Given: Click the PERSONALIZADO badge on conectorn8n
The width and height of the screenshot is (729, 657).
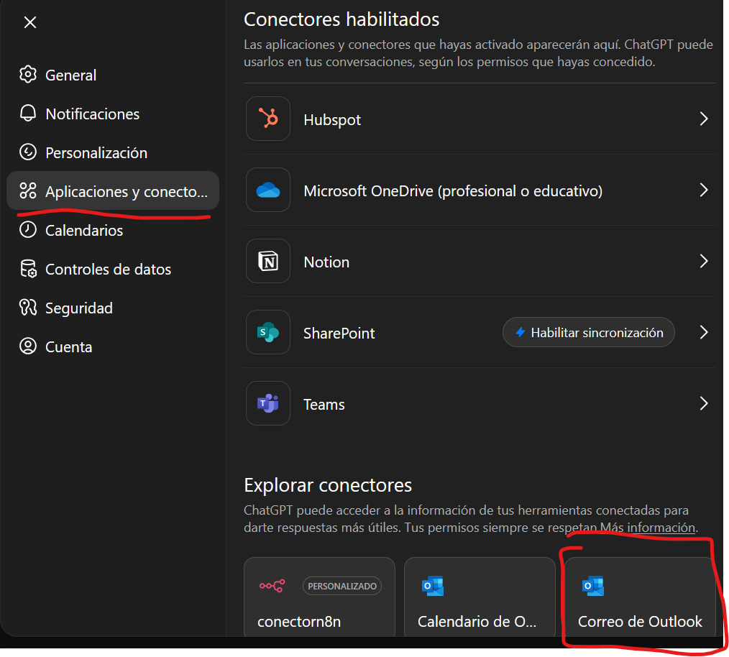Looking at the screenshot, I should tap(342, 586).
